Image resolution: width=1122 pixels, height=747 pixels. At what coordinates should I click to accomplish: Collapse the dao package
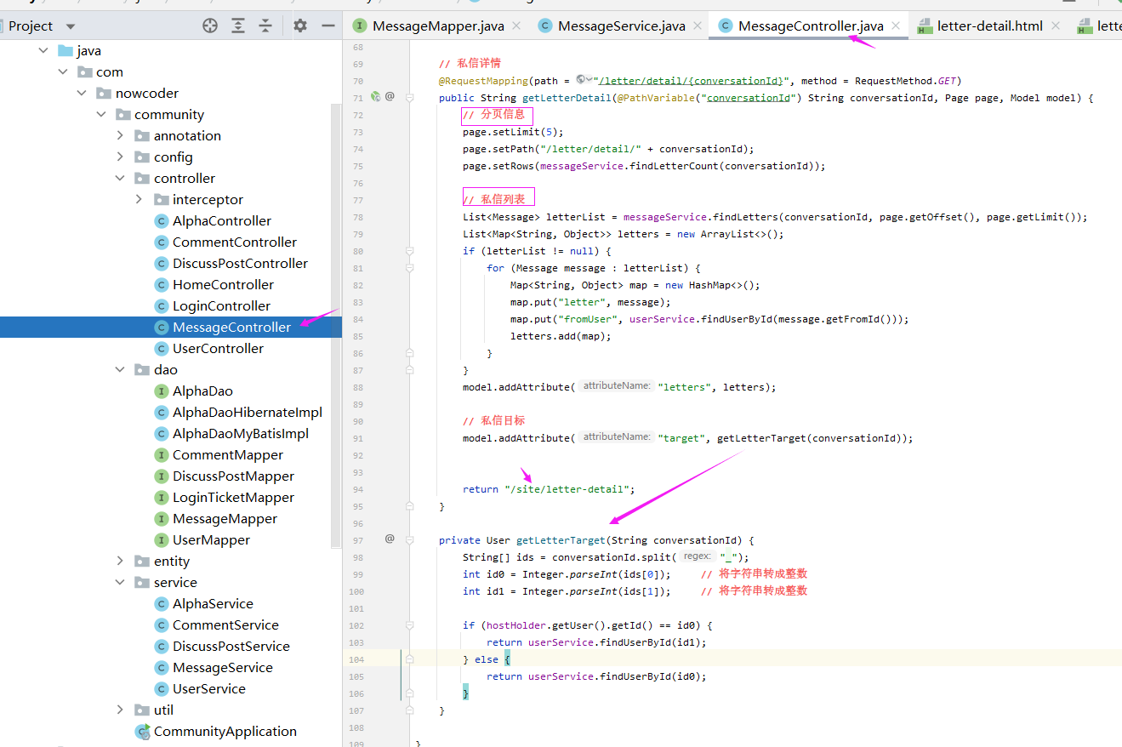point(120,370)
